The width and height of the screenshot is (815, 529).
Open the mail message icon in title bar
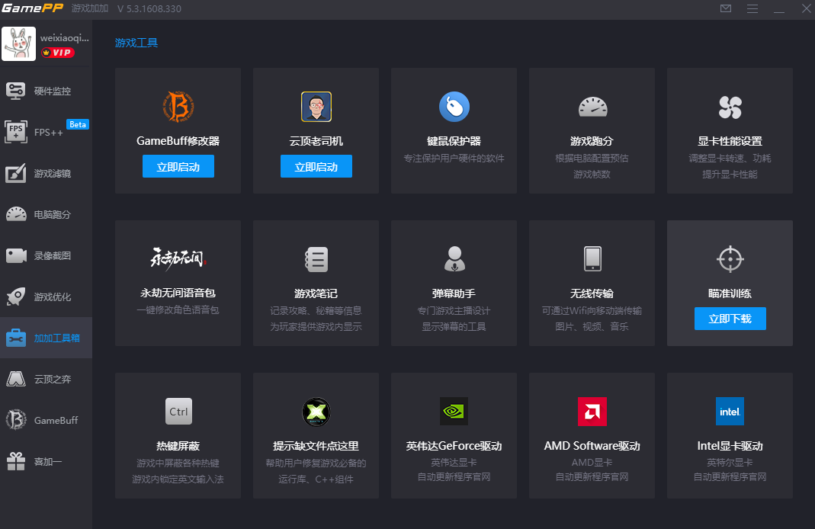pyautogui.click(x=725, y=9)
